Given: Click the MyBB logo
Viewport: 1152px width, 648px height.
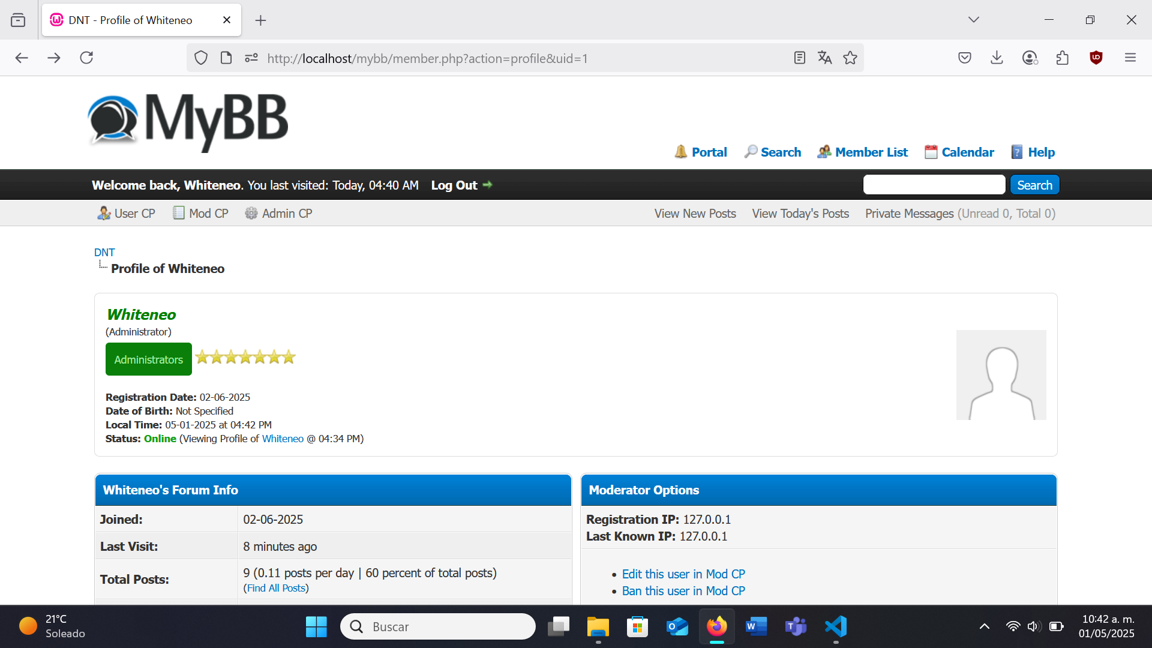Looking at the screenshot, I should (188, 121).
